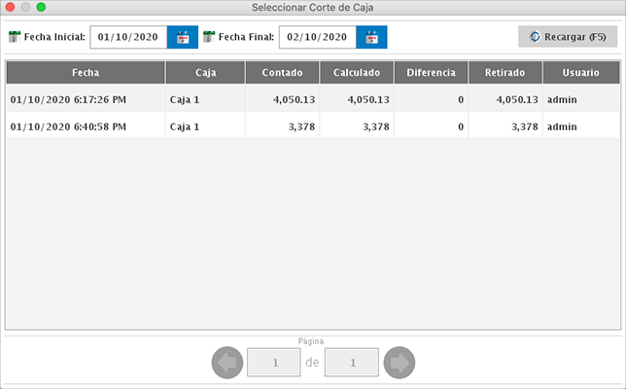The image size is (626, 389).
Task: Edit the Fecha Final date field
Action: click(317, 38)
